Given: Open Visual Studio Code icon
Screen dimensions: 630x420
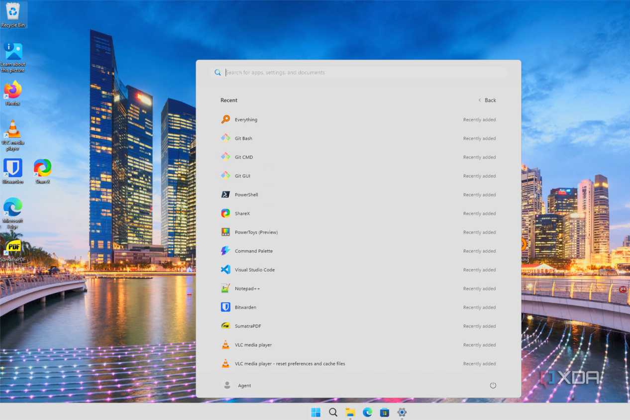Looking at the screenshot, I should pyautogui.click(x=225, y=270).
